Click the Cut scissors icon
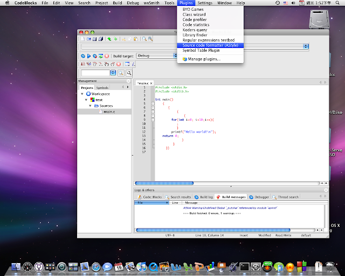The height and width of the screenshot is (276, 345). click(124, 39)
